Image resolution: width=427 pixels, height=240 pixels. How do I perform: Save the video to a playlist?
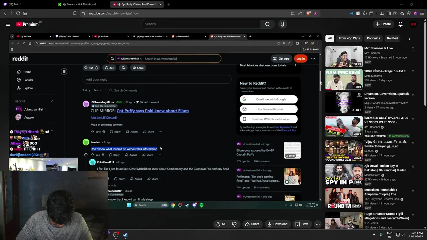[302, 224]
